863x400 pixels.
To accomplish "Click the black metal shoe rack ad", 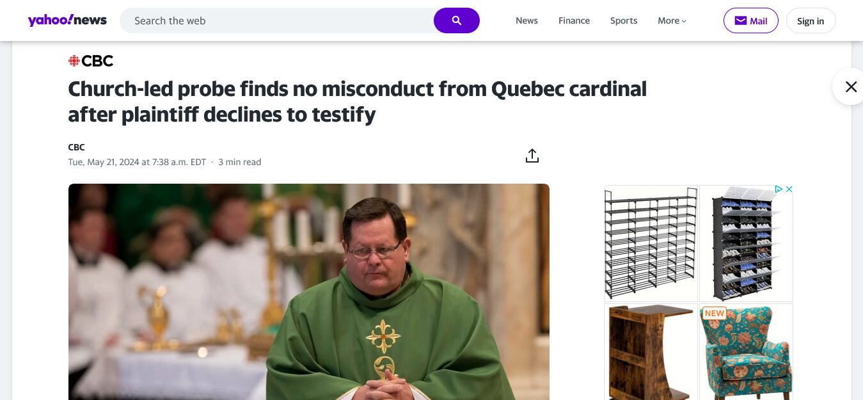I will [651, 243].
